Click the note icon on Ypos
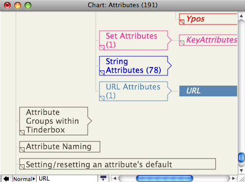 click(182, 22)
